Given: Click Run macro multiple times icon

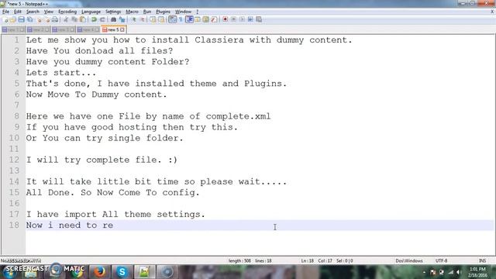Looking at the screenshot, I should (x=250, y=19).
